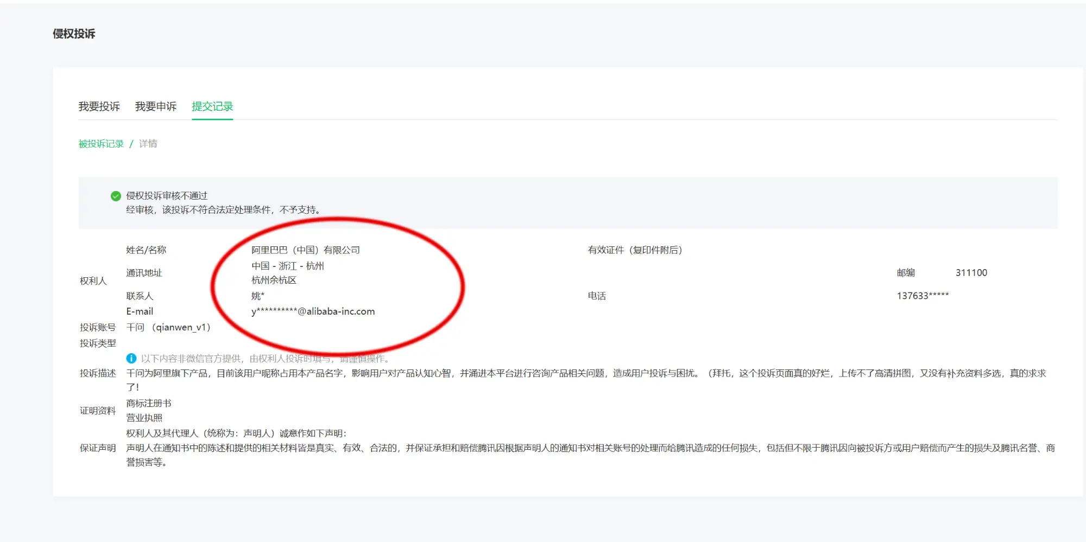Screen dimensions: 1086x542
Task: Click the company name 阿里巴巴（中国）有限公司
Action: pyautogui.click(x=305, y=250)
